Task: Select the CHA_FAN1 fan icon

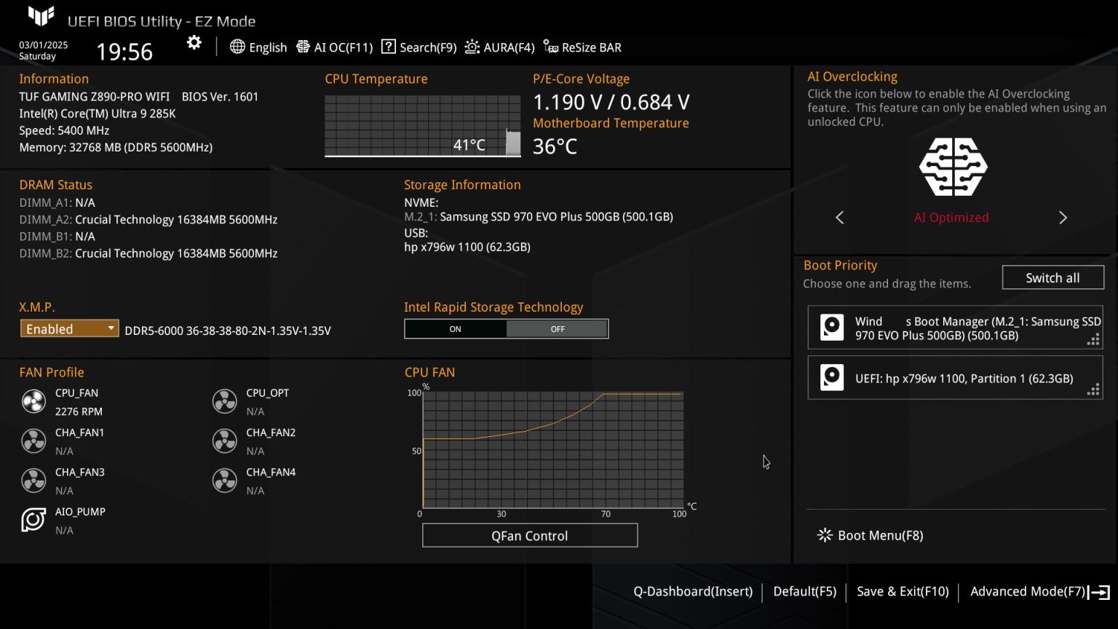Action: pyautogui.click(x=33, y=441)
